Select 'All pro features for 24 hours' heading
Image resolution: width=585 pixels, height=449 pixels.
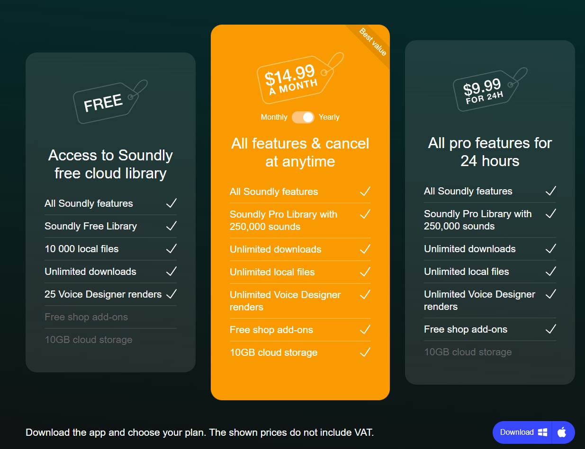(x=490, y=152)
